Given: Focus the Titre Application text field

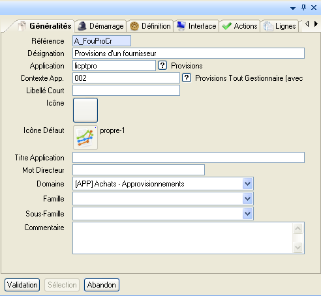Looking at the screenshot, I should (x=189, y=157).
